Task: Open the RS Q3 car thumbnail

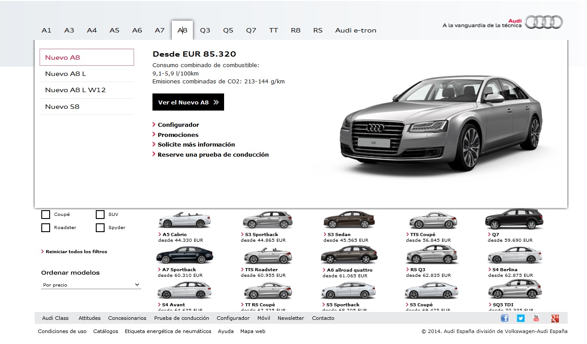Action: pos(432,254)
